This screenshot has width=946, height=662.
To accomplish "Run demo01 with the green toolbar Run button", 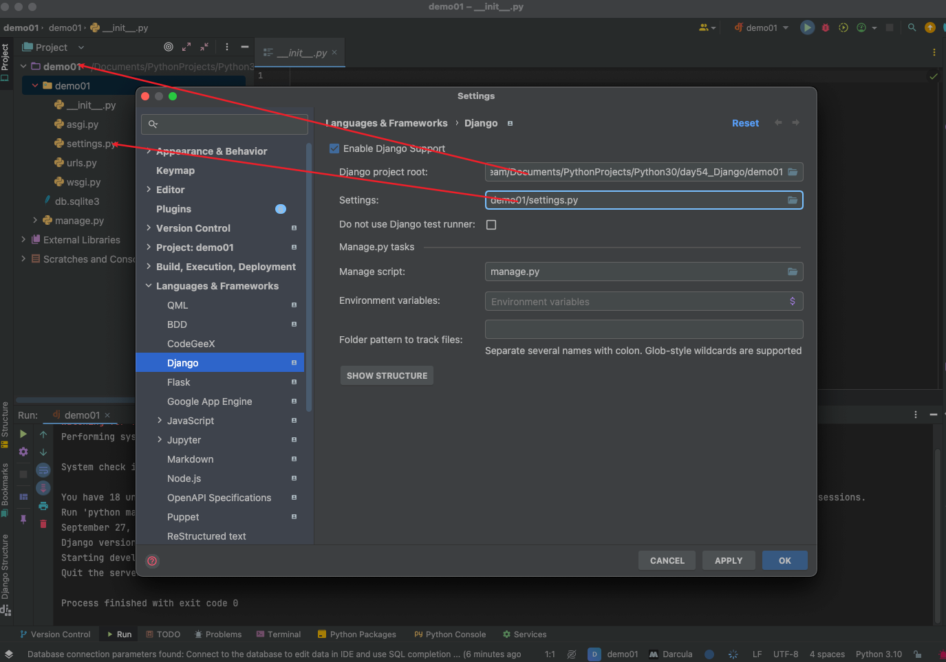I will [807, 27].
